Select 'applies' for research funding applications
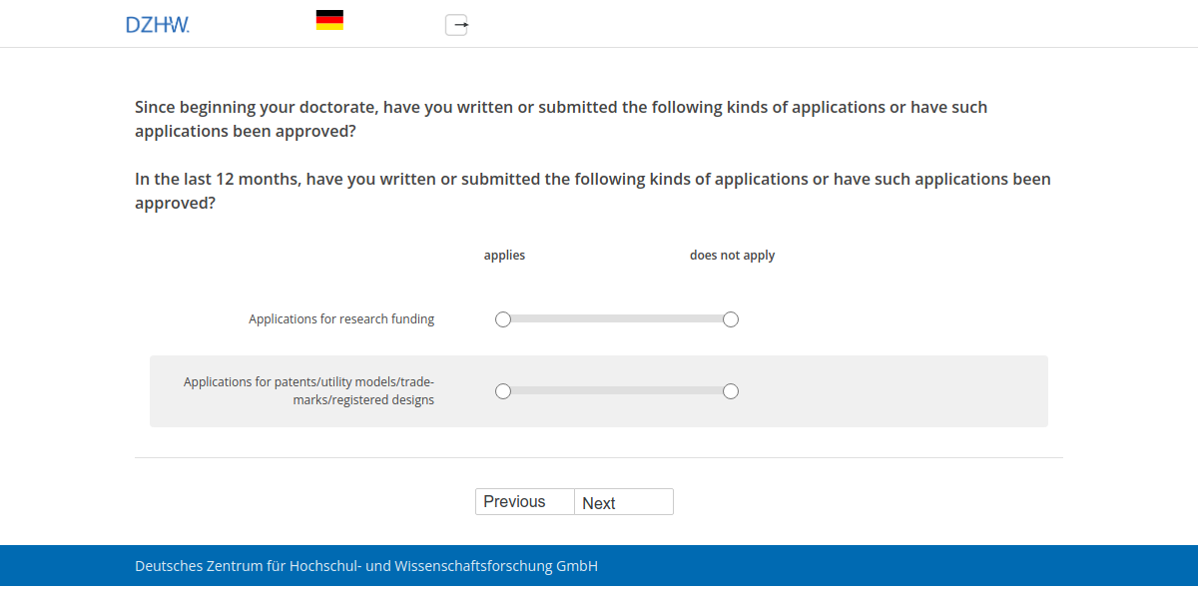 [x=502, y=318]
